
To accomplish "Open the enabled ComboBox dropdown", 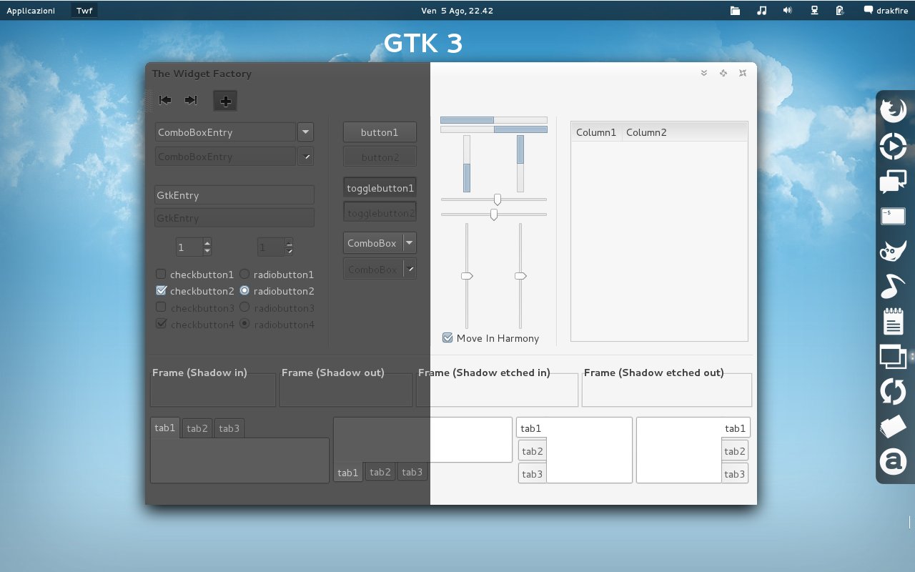I will tap(380, 243).
